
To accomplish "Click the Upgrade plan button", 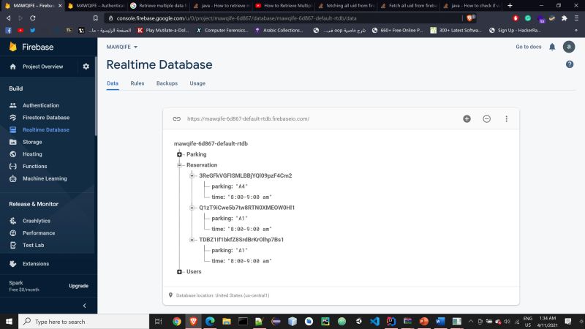I will (78, 286).
